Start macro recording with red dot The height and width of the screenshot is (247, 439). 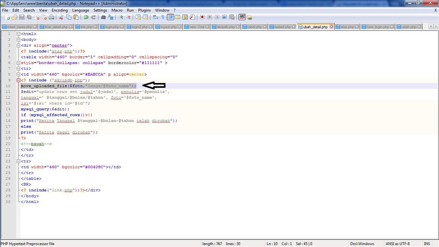pos(202,17)
